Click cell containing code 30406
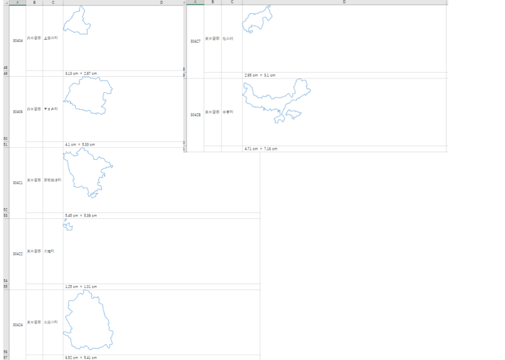The width and height of the screenshot is (505, 360). pyautogui.click(x=17, y=112)
